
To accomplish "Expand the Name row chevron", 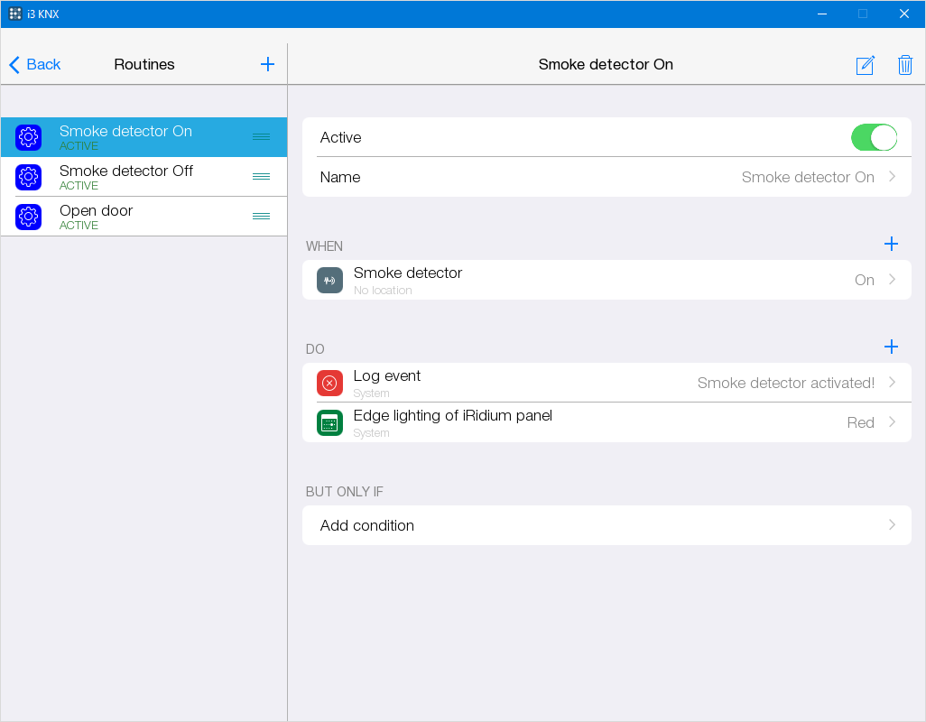I will (x=892, y=177).
